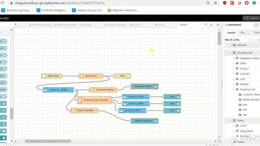The height and width of the screenshot is (146, 260).
Task: Select the parsing ID function node
Action: click(91, 76)
